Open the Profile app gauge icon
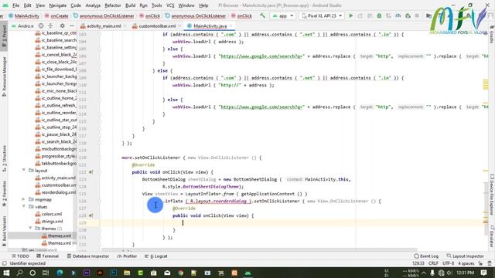This screenshot has height=278, width=495. (398, 15)
